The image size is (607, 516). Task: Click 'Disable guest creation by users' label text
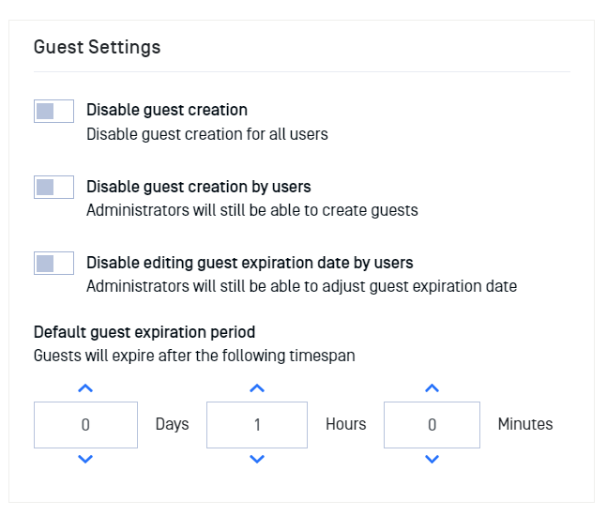click(199, 187)
